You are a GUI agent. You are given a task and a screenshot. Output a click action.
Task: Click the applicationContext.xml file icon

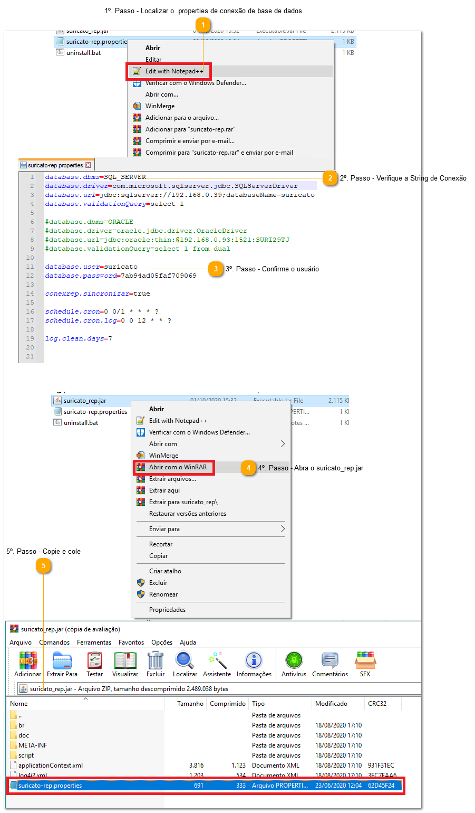14,765
